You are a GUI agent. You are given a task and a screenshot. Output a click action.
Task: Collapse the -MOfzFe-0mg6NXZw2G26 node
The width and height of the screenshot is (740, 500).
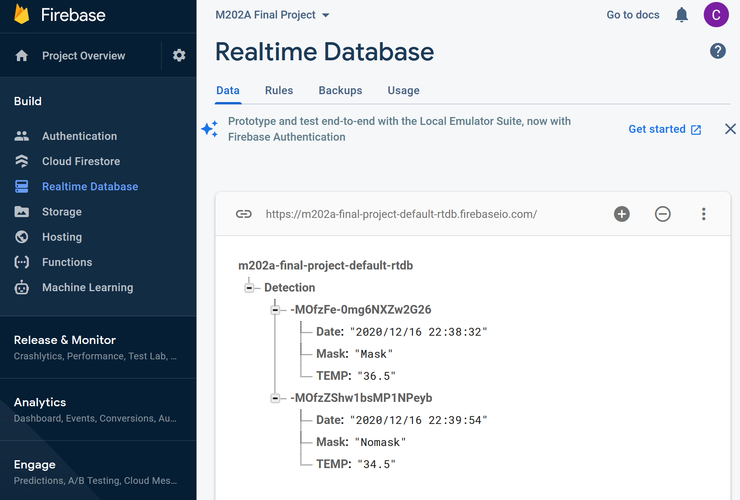pyautogui.click(x=275, y=310)
